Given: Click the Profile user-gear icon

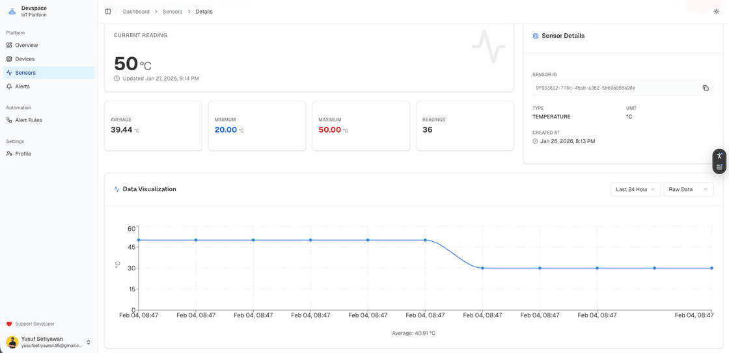Looking at the screenshot, I should click(9, 153).
